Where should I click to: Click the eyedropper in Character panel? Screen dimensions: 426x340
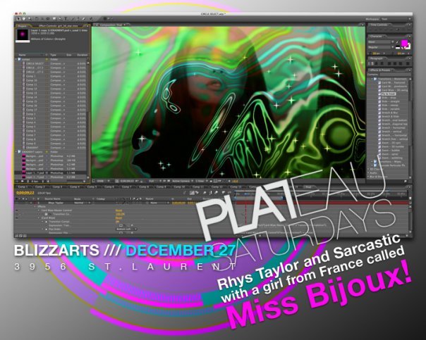point(397,42)
